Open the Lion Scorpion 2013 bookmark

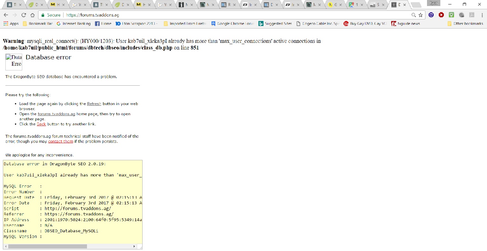(x=137, y=23)
